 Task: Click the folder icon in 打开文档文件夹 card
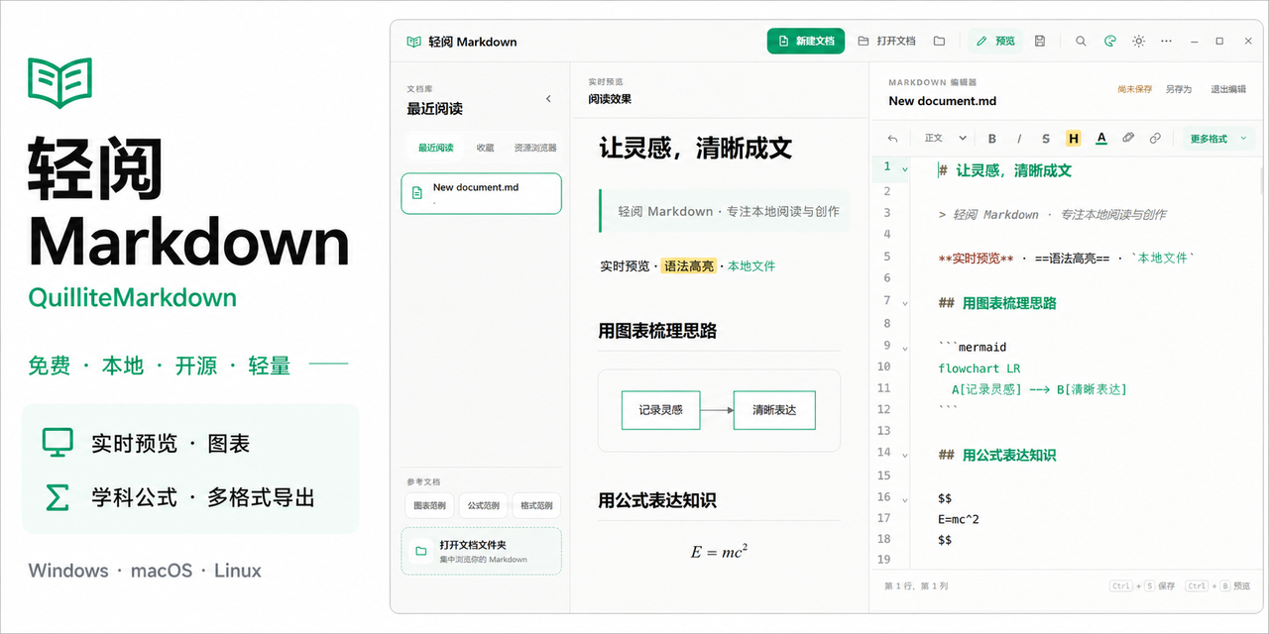click(x=421, y=551)
